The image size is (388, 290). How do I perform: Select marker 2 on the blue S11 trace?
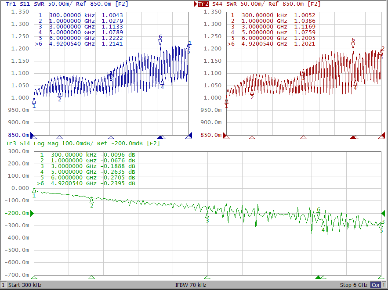(60, 94)
